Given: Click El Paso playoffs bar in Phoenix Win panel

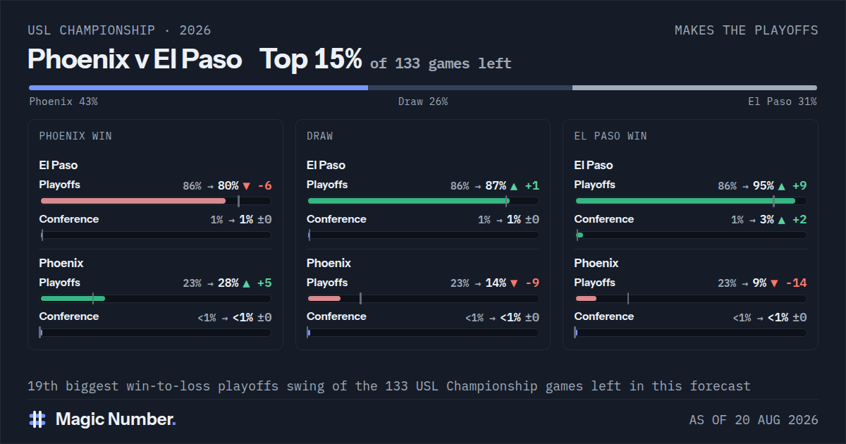Looking at the screenshot, I should pyautogui.click(x=155, y=201).
